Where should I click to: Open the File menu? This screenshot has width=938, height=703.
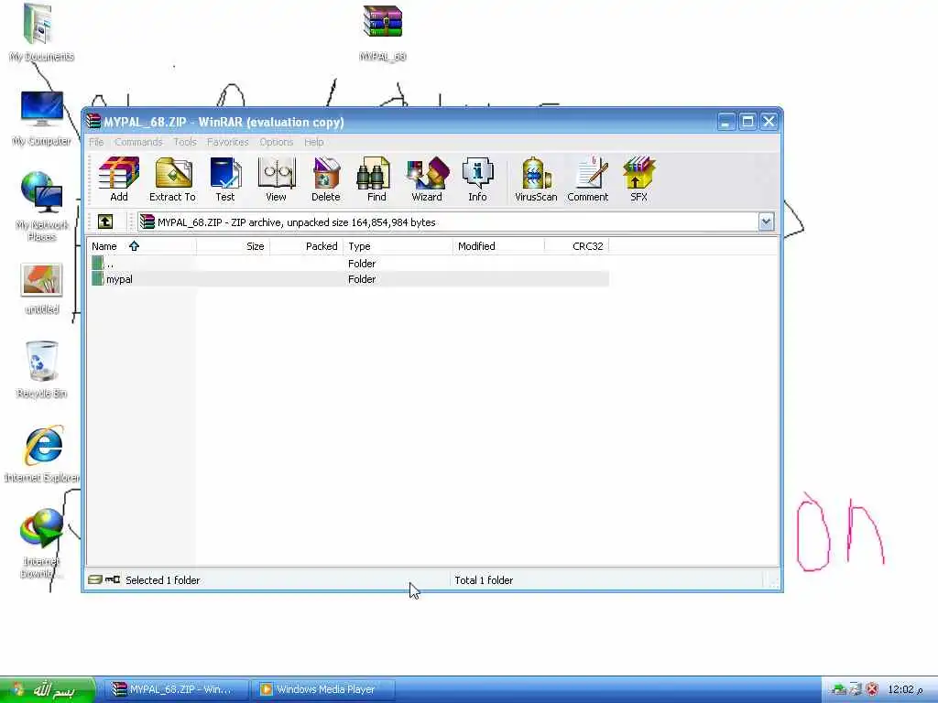(x=96, y=142)
